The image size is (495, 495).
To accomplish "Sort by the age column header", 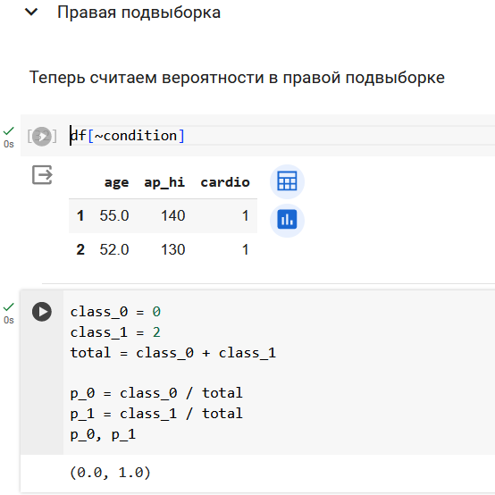I will 116,182.
